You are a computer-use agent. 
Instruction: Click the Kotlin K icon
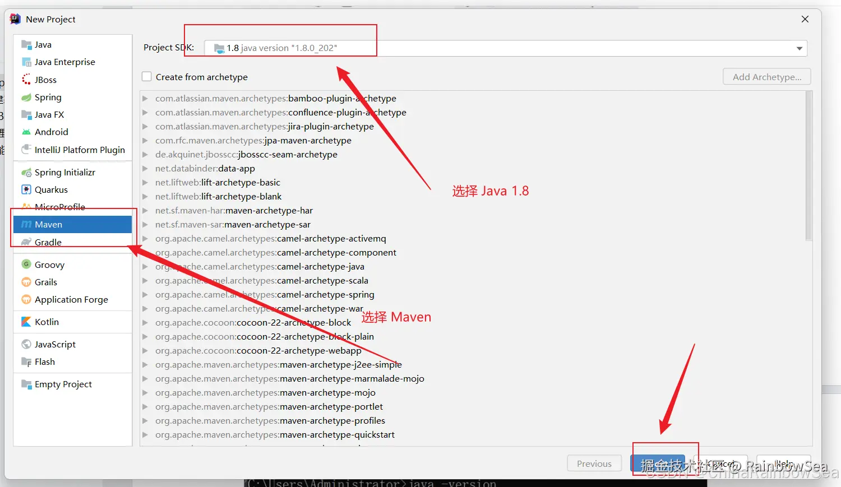(x=26, y=322)
